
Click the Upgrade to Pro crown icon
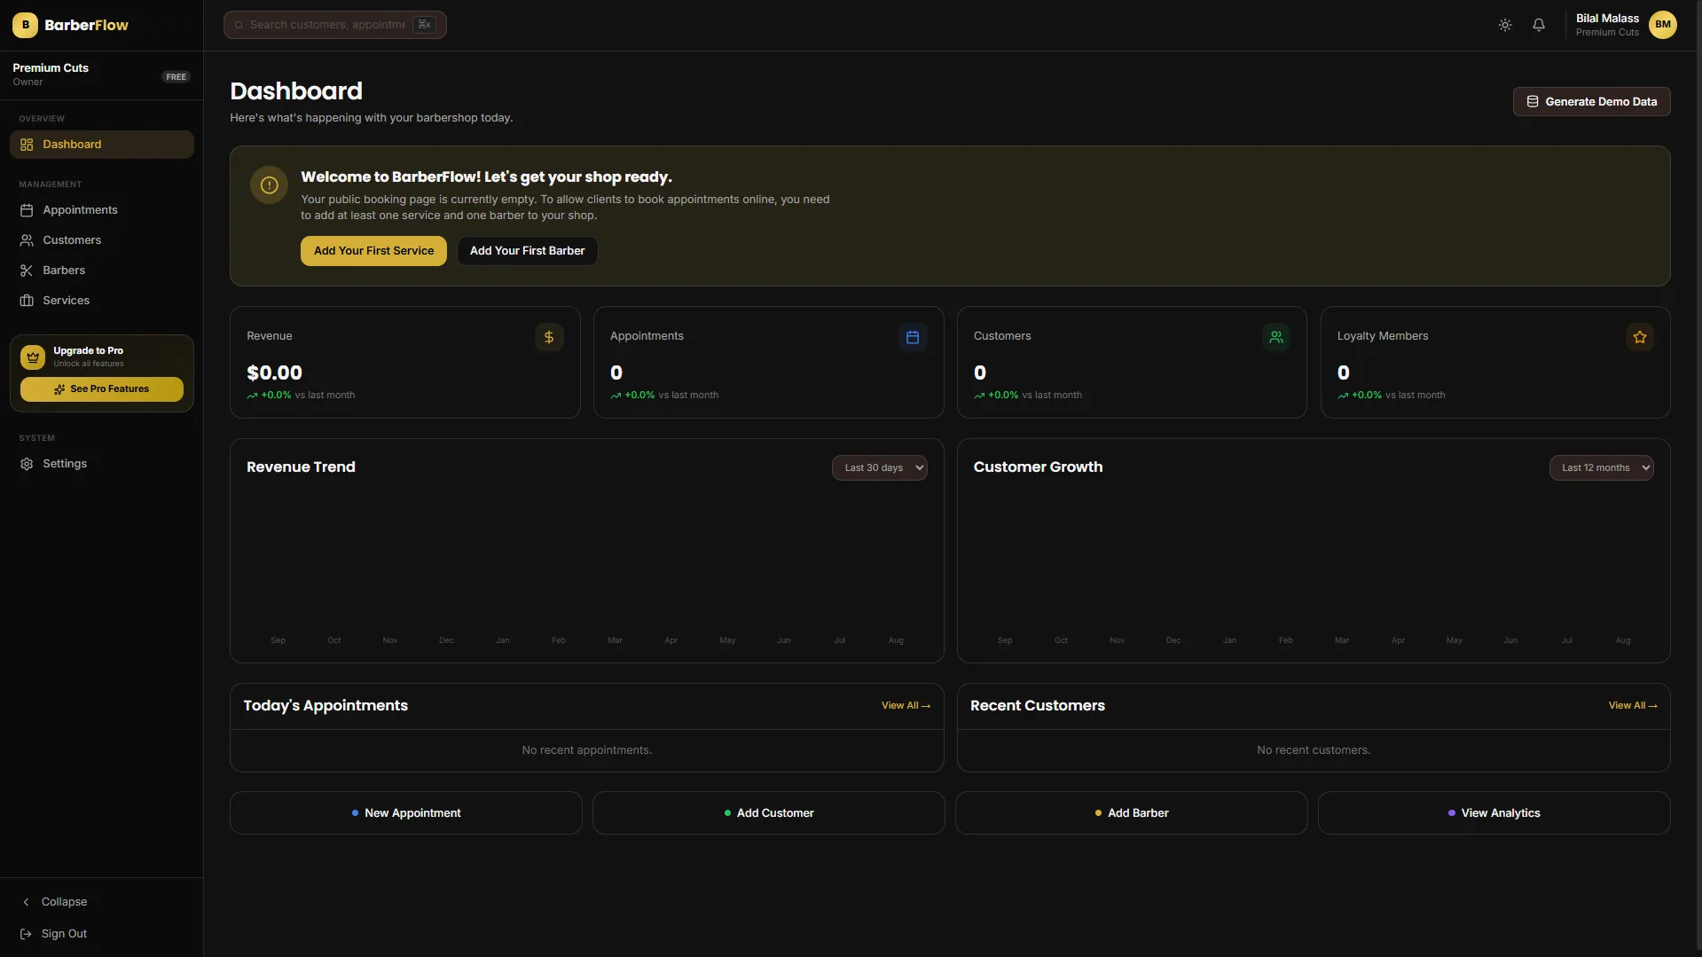coord(33,357)
